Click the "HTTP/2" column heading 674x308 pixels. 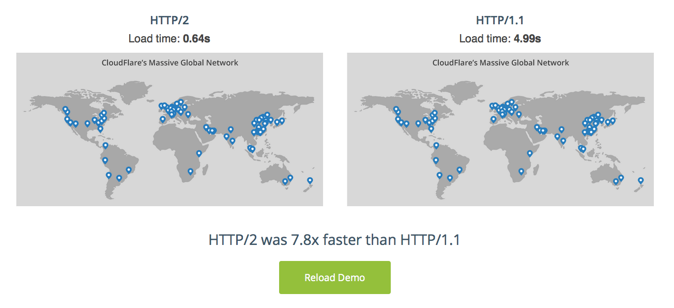click(170, 21)
